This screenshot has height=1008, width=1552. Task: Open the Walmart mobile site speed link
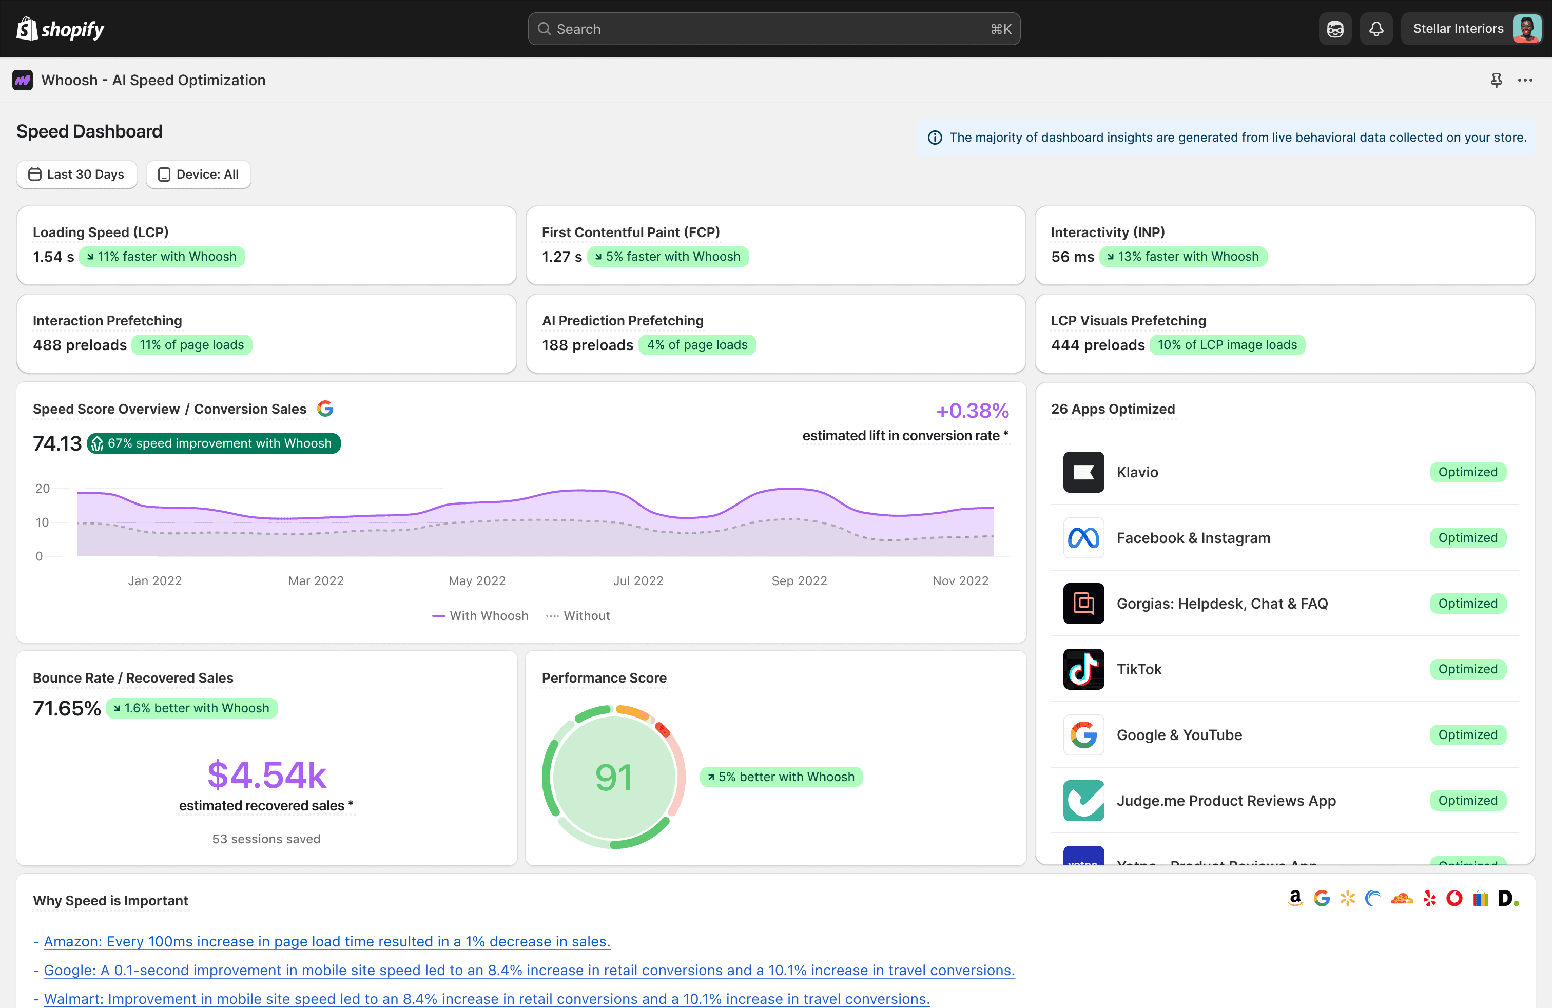pyautogui.click(x=487, y=998)
